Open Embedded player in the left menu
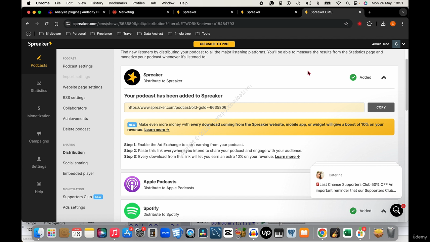This screenshot has width=430, height=242. pos(78,173)
